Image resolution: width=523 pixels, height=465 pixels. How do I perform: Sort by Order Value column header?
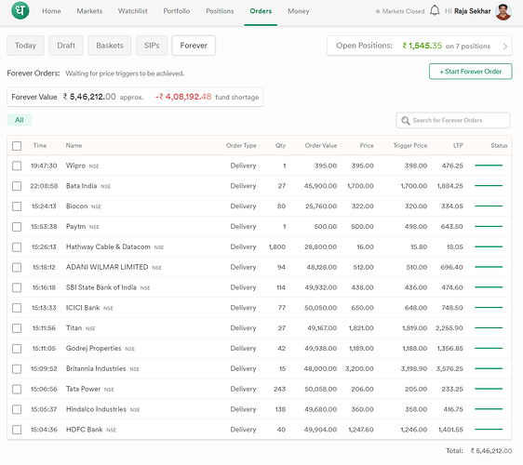tap(321, 146)
